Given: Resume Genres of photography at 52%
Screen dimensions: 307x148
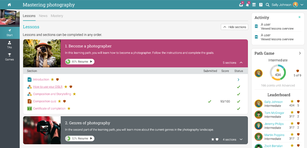Looking at the screenshot, I should click(80, 138).
